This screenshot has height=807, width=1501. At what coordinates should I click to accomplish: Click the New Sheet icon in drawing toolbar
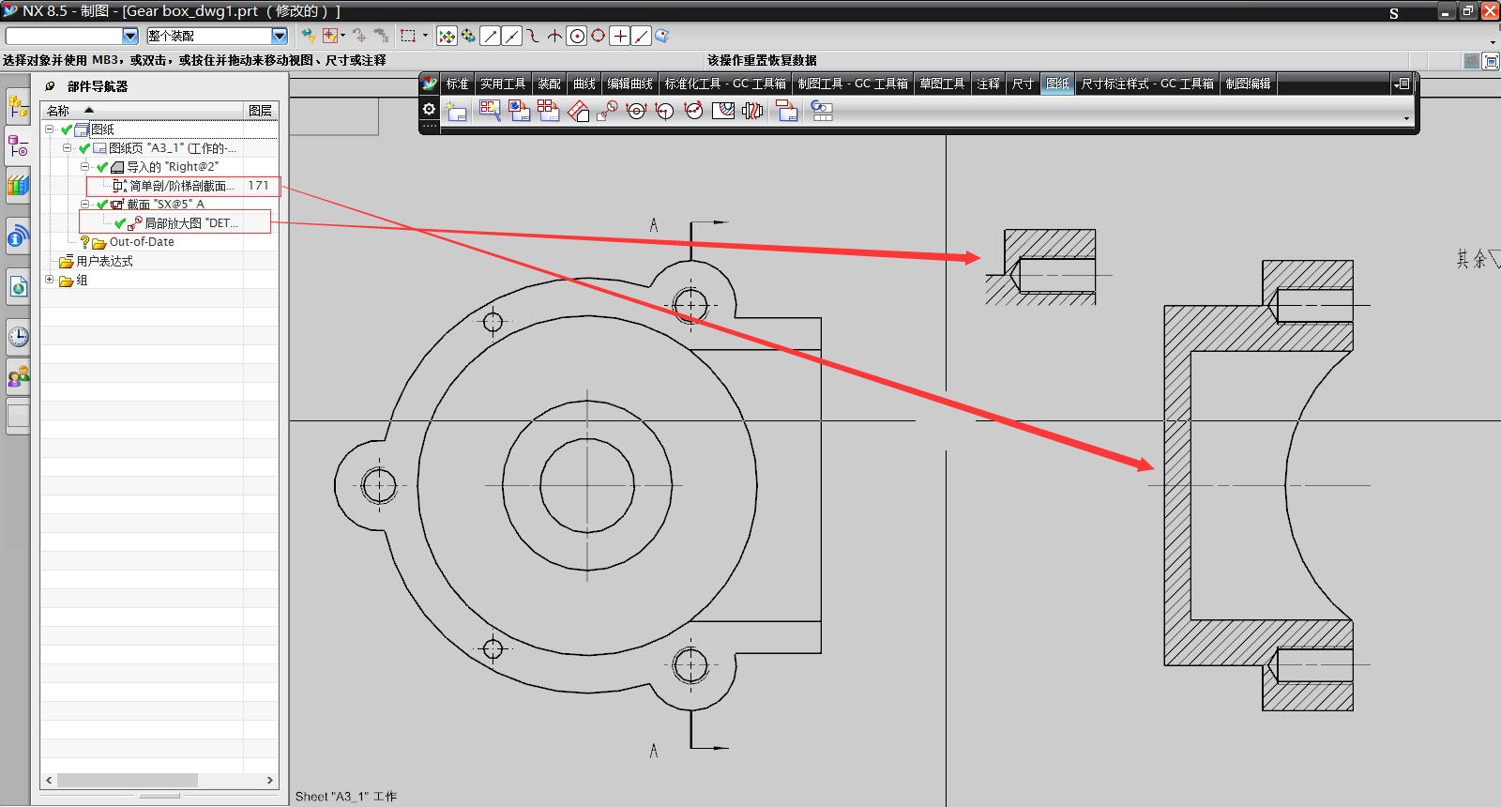coord(457,111)
